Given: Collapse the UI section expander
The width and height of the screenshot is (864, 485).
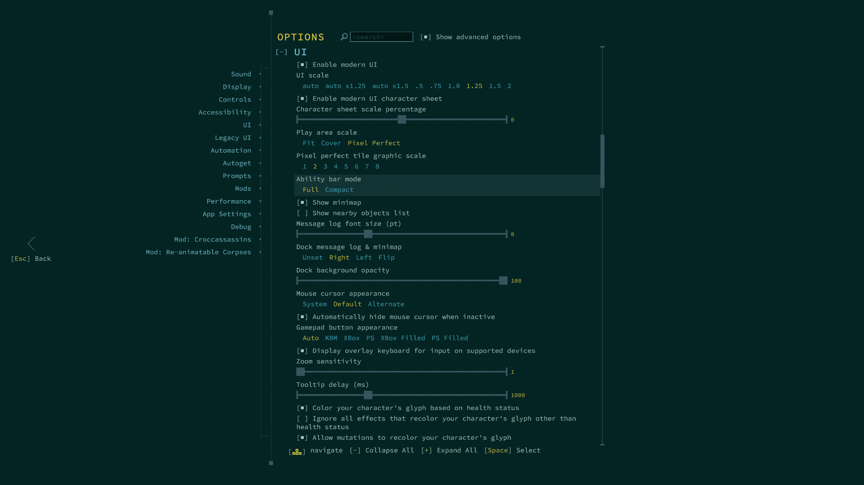Looking at the screenshot, I should point(281,52).
